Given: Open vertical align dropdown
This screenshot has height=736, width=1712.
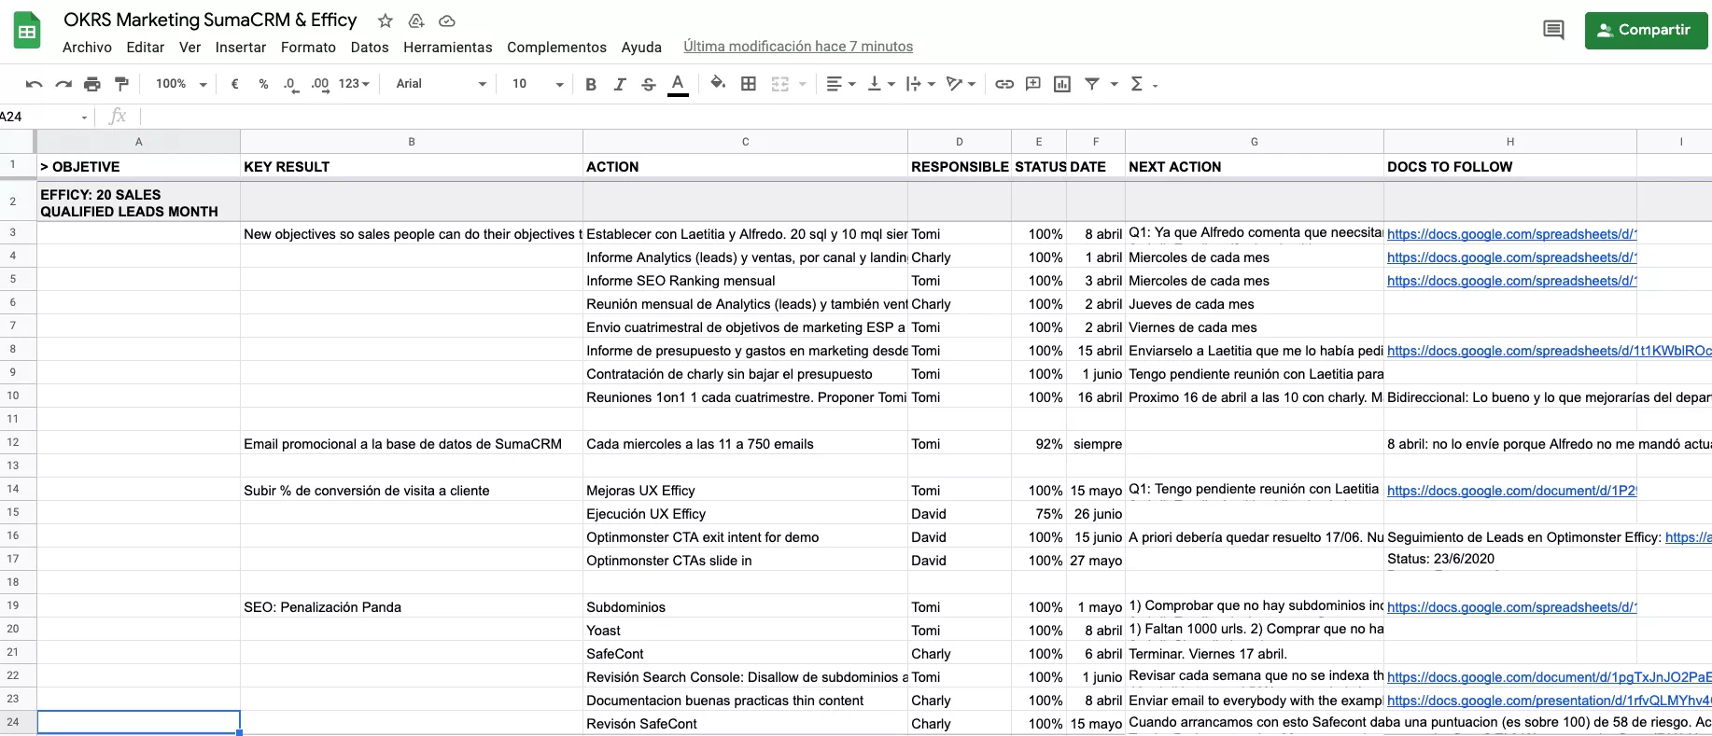Looking at the screenshot, I should tap(881, 84).
